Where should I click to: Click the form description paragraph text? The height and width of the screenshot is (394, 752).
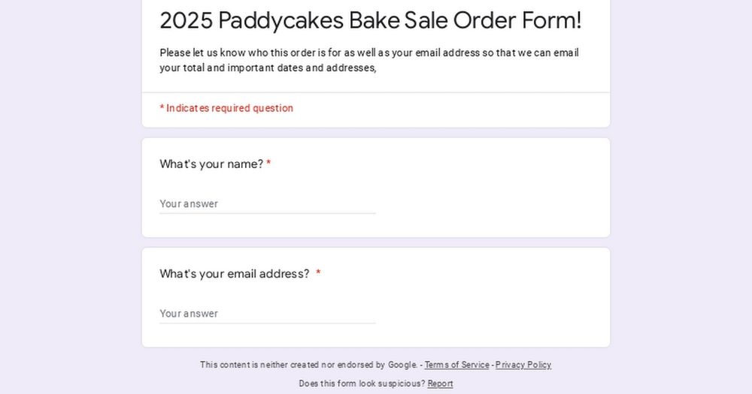pos(369,60)
